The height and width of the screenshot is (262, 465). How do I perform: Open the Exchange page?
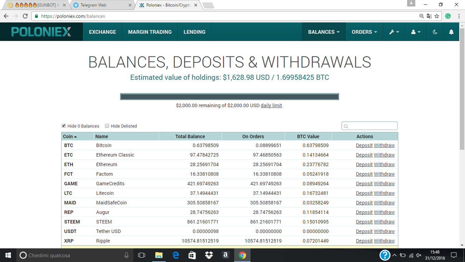(x=103, y=32)
